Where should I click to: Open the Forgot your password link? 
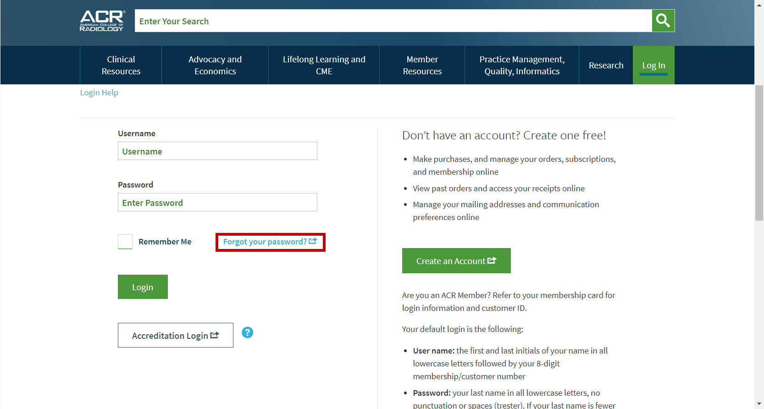[x=270, y=242]
